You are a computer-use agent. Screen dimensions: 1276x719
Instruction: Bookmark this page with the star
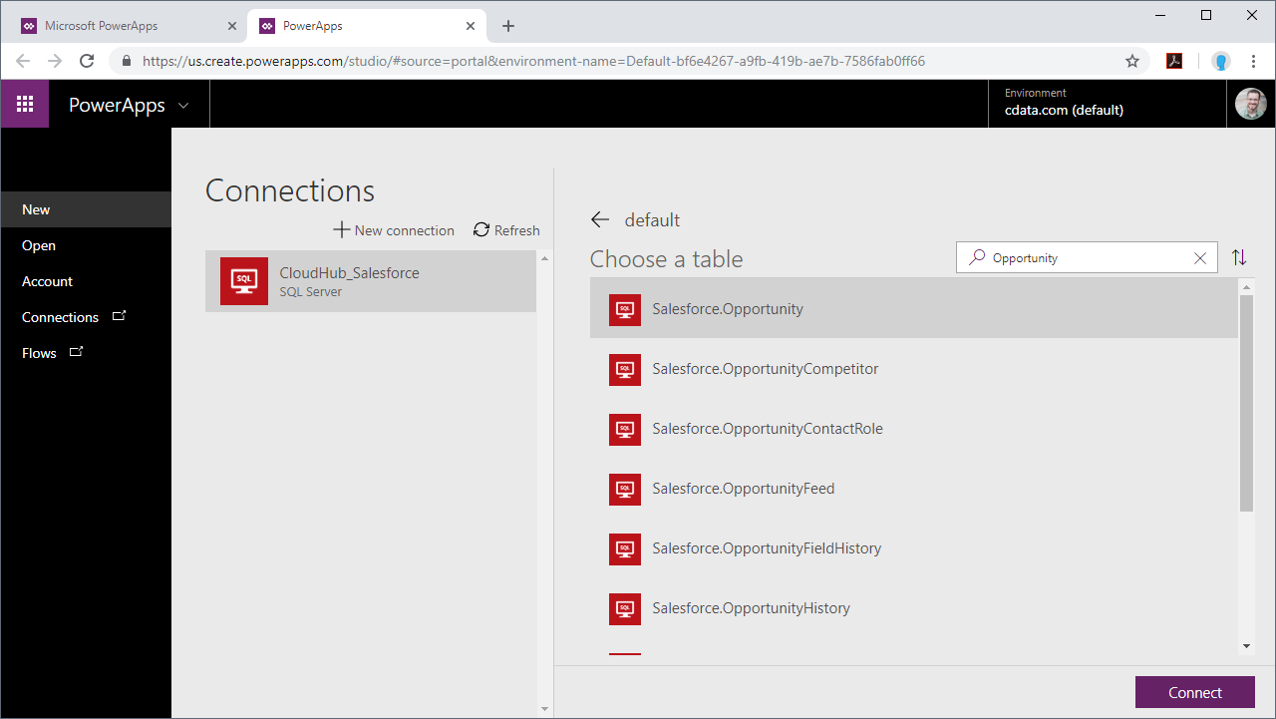click(x=1132, y=61)
